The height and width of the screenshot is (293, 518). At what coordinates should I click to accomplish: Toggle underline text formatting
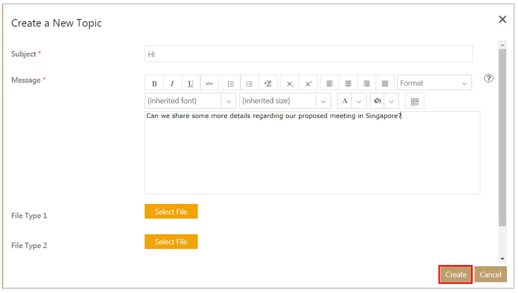coord(191,83)
